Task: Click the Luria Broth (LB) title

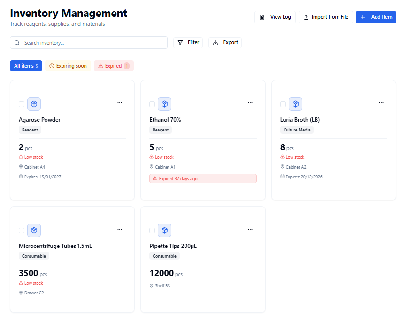Action: (x=300, y=120)
